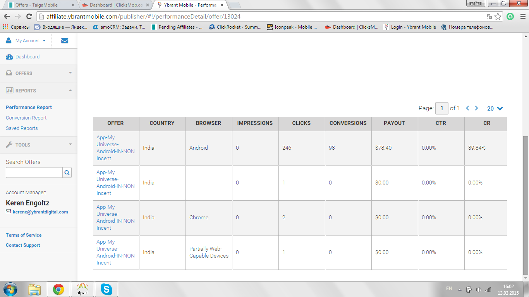Click the Search Offers input field
The image size is (529, 297).
(34, 172)
